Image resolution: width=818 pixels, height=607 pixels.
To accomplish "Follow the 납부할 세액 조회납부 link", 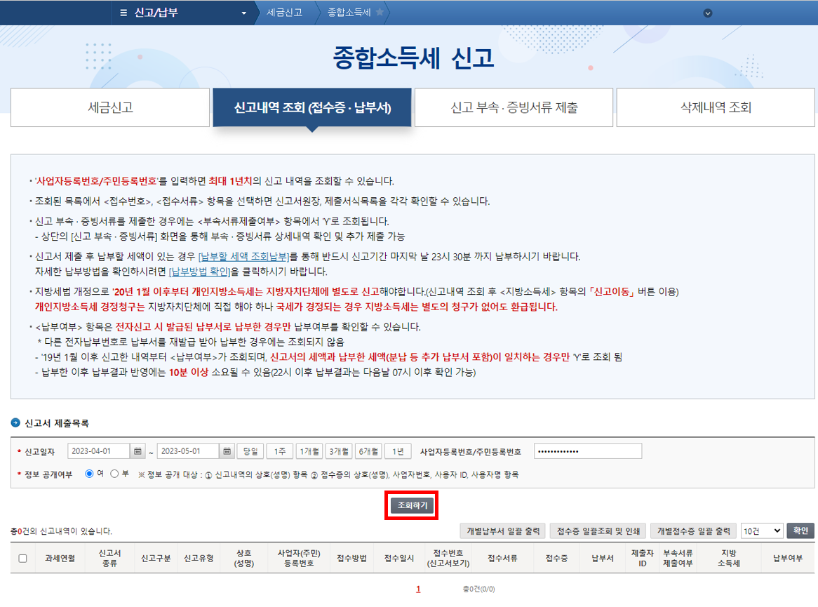I will (x=243, y=256).
